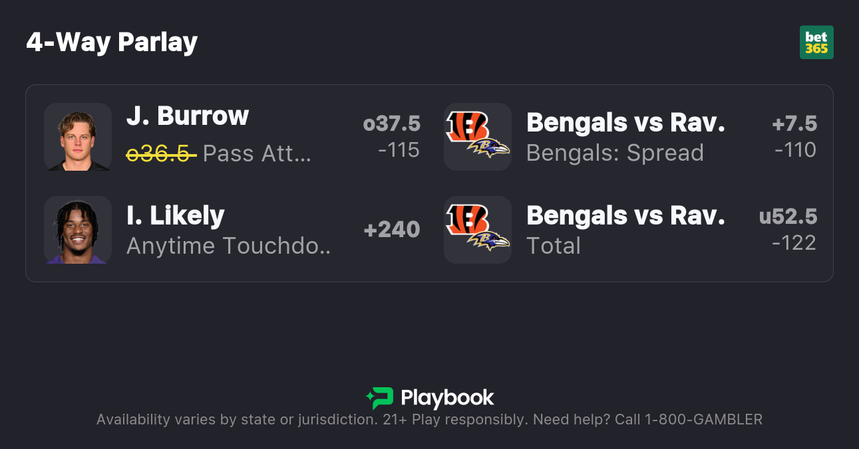
Task: Click the bet365 logo icon
Action: click(816, 43)
